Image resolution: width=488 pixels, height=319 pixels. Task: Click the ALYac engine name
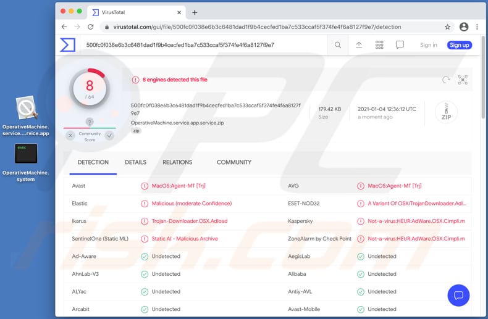[79, 292]
